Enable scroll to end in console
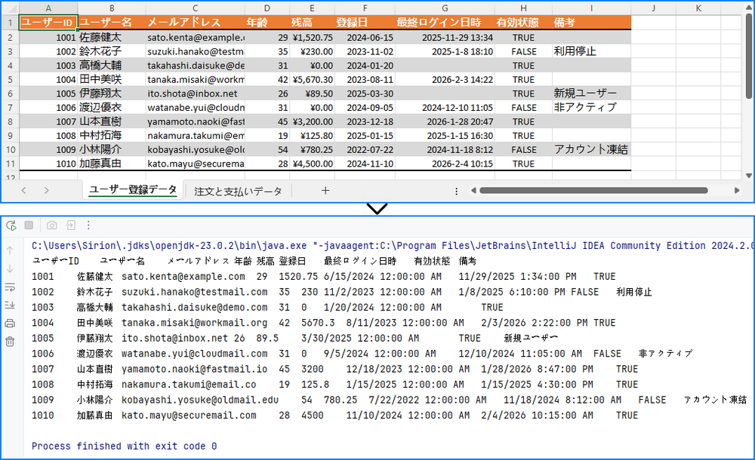This screenshot has height=460, width=755. click(9, 303)
